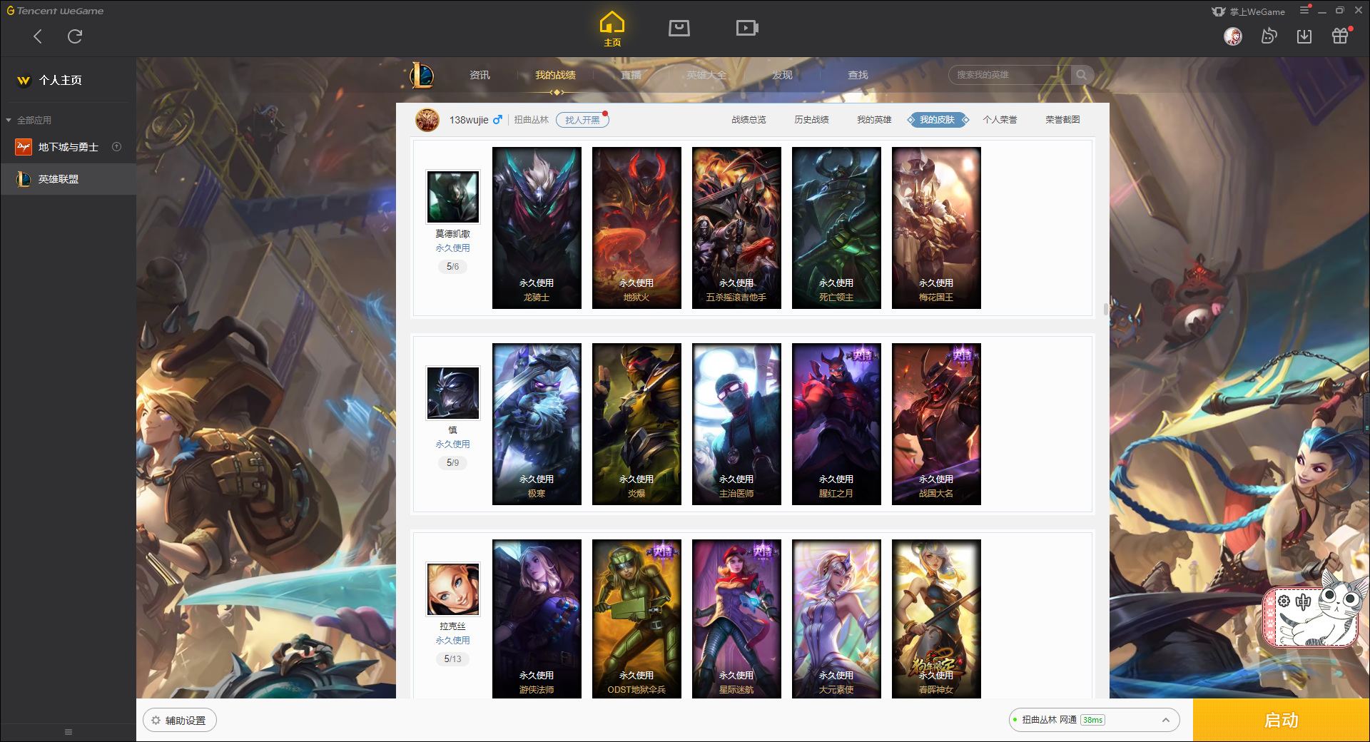Click the sidebar bottom collapse handle

68,732
